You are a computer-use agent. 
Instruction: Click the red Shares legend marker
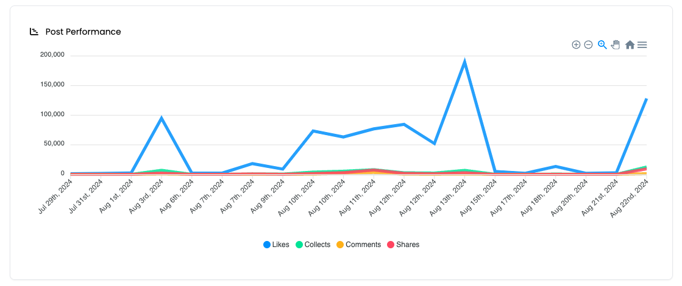391,245
